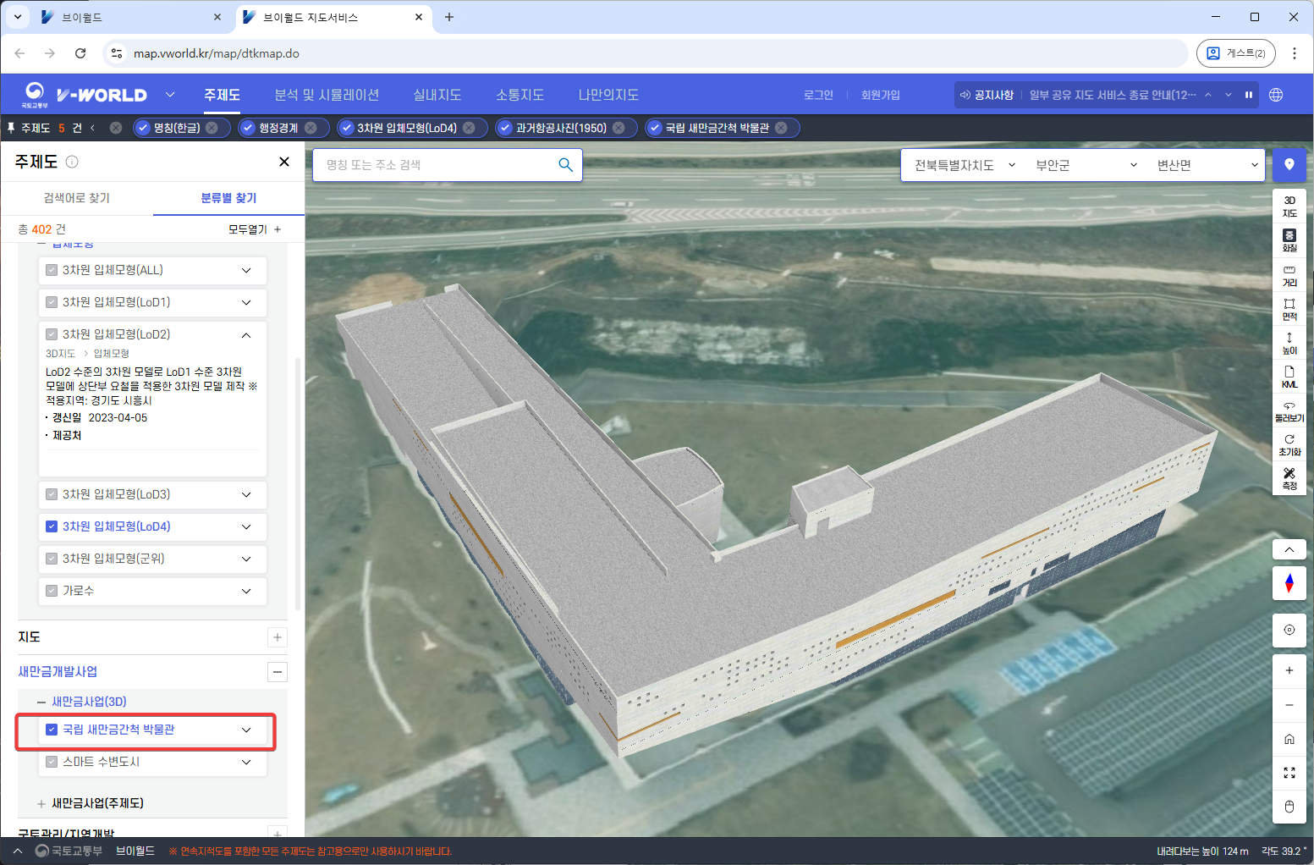Image resolution: width=1314 pixels, height=865 pixels.
Task: Uncheck 국립 새만금간척 박물관 checkbox
Action: [x=52, y=730]
